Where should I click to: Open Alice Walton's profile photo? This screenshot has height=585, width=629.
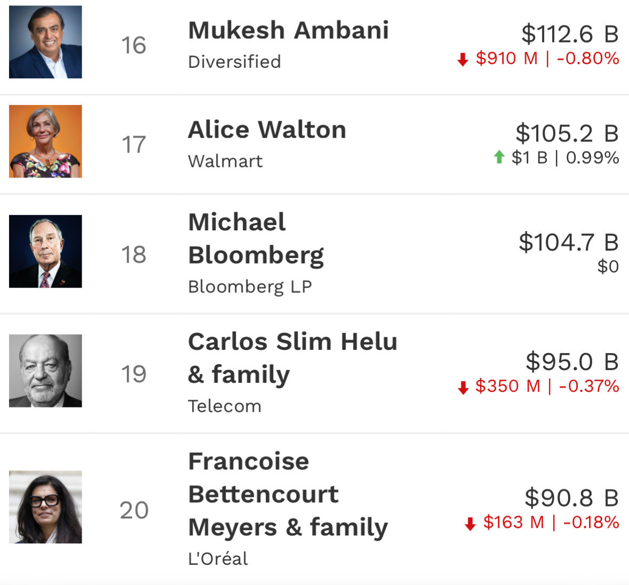[x=45, y=141]
